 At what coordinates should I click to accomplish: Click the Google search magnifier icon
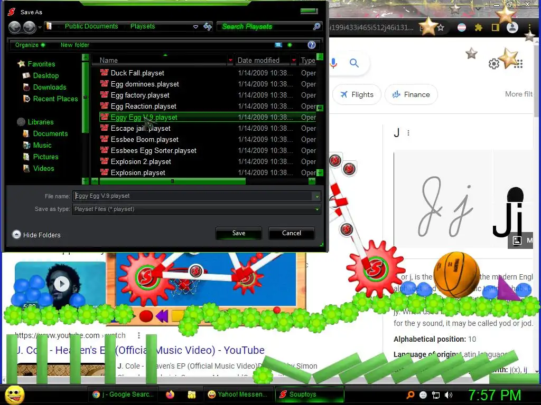pyautogui.click(x=354, y=63)
